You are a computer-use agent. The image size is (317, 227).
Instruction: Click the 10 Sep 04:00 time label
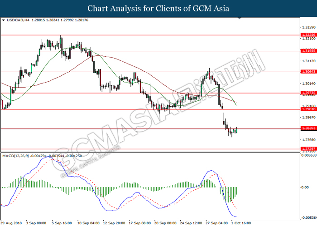pyautogui.click(x=88, y=223)
